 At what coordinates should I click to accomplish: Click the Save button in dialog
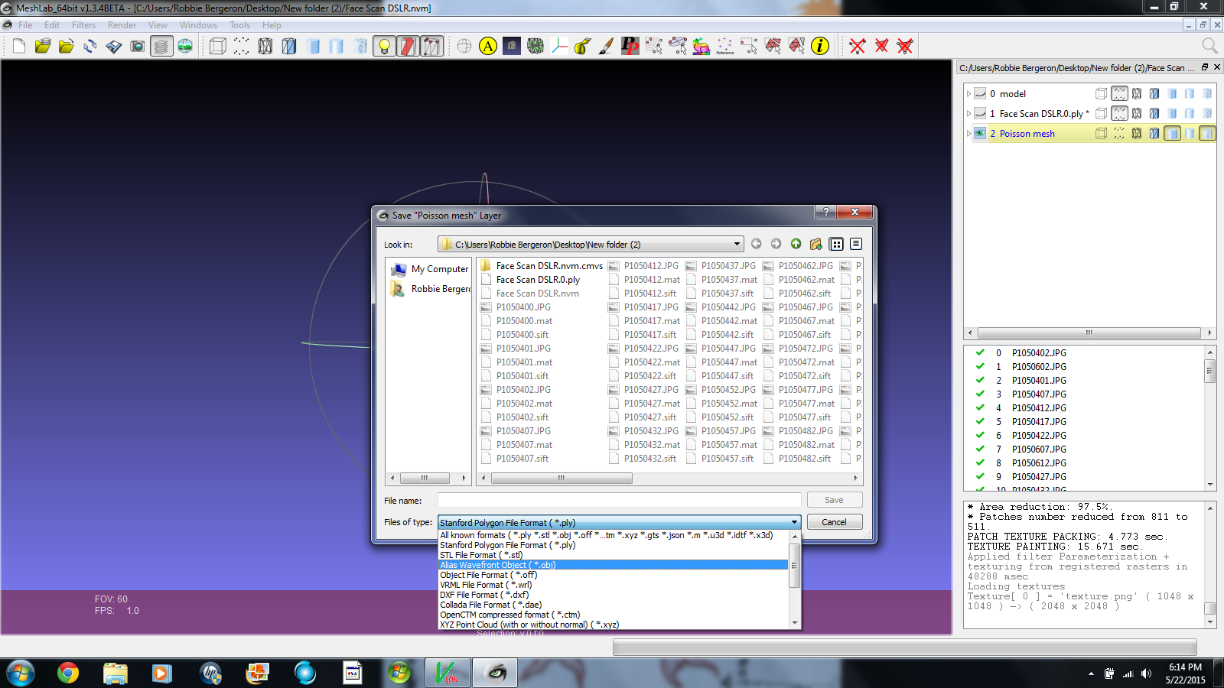(x=834, y=500)
